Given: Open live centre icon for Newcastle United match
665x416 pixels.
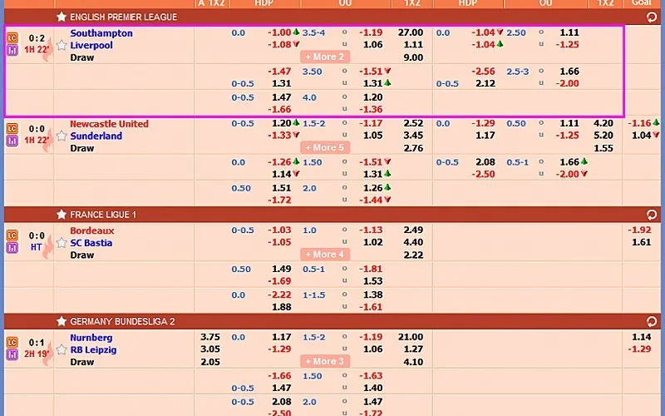Looking at the screenshot, I should tap(12, 129).
